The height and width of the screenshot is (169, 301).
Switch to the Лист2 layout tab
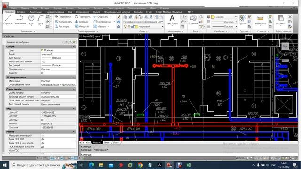click(x=116, y=143)
